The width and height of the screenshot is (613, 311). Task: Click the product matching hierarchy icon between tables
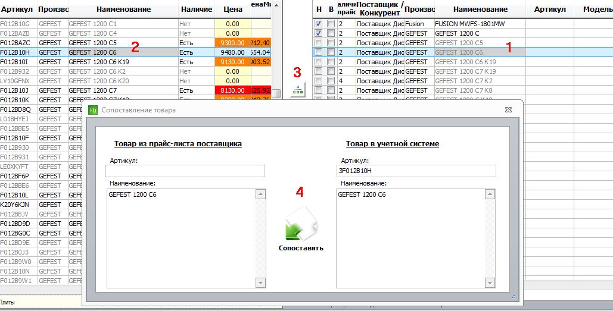[x=298, y=90]
